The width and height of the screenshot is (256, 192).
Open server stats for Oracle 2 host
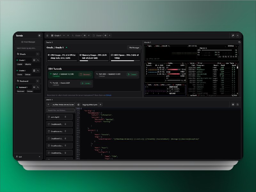(x=34, y=70)
